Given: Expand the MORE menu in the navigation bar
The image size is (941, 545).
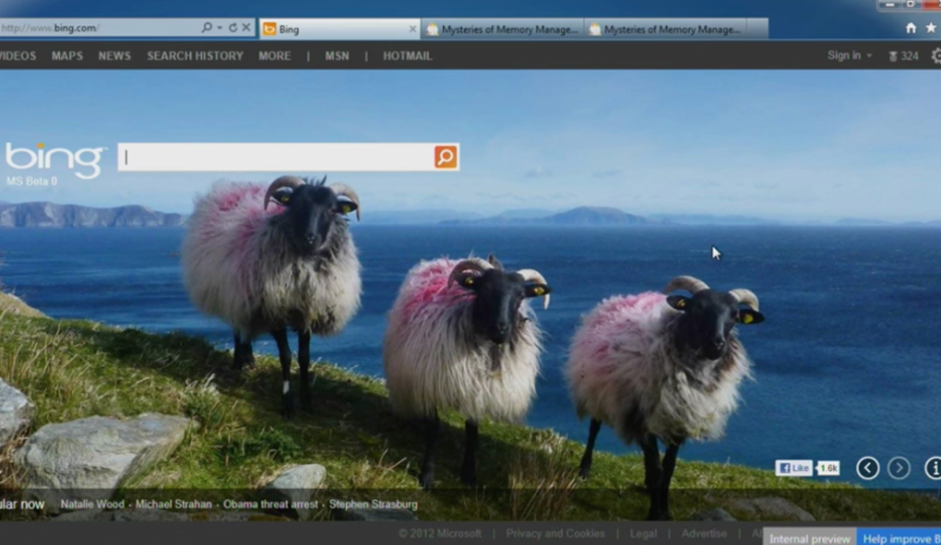Looking at the screenshot, I should 274,56.
